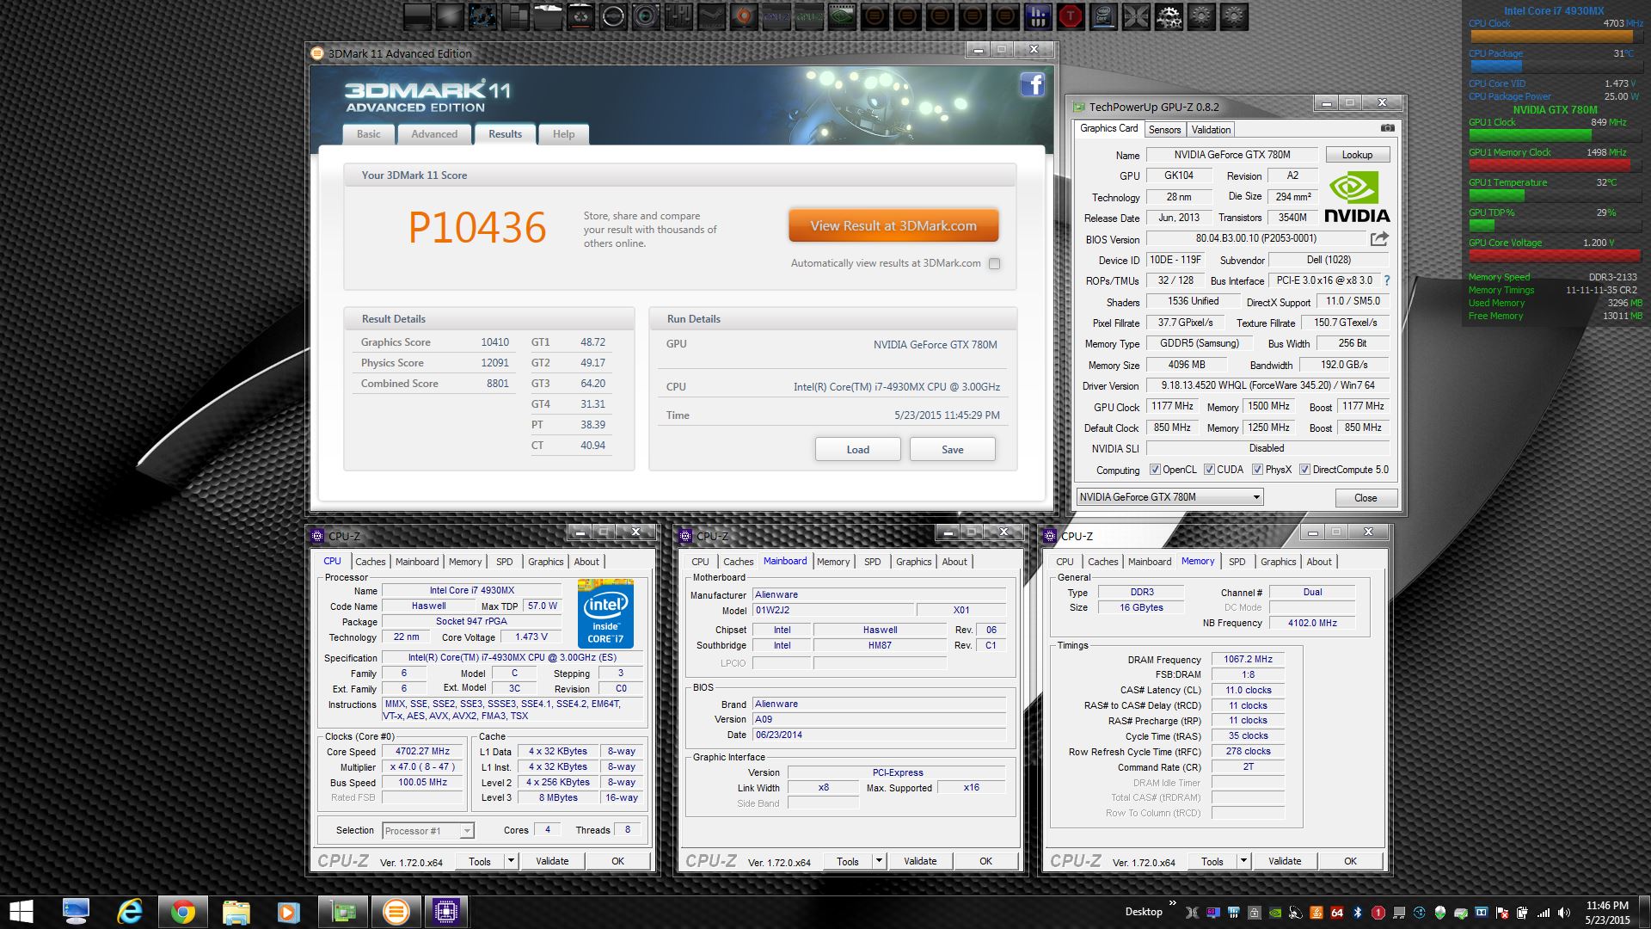Image resolution: width=1651 pixels, height=929 pixels.
Task: Launch ThrottleStop red stop-sign dock icon
Action: [1071, 15]
